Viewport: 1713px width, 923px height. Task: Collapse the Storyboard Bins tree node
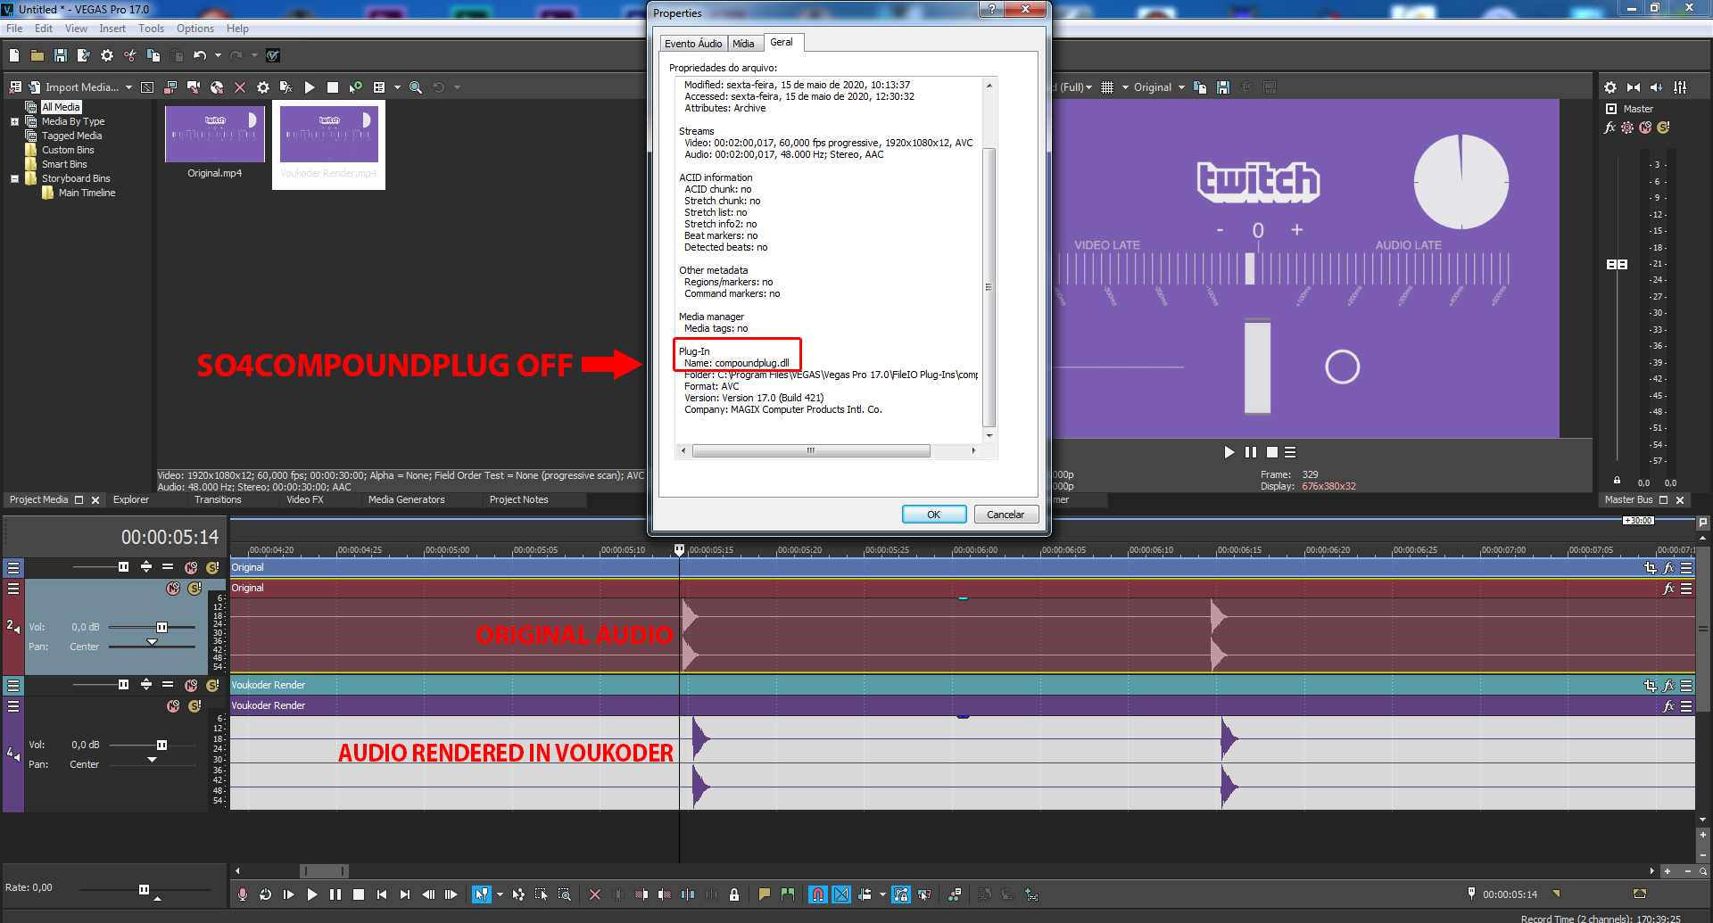coord(14,178)
